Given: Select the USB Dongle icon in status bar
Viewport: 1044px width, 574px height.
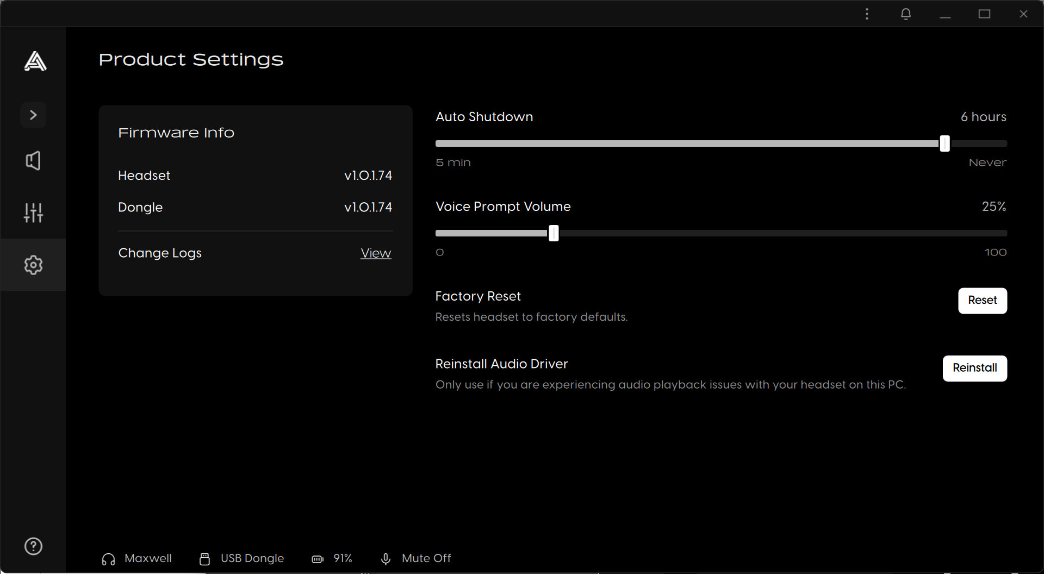Looking at the screenshot, I should coord(204,558).
